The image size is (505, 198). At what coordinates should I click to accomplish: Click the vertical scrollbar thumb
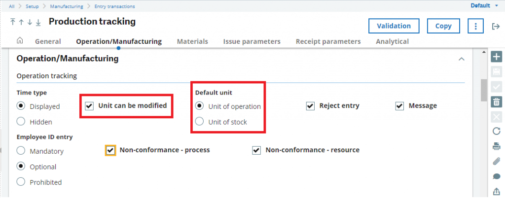pyautogui.click(x=484, y=90)
